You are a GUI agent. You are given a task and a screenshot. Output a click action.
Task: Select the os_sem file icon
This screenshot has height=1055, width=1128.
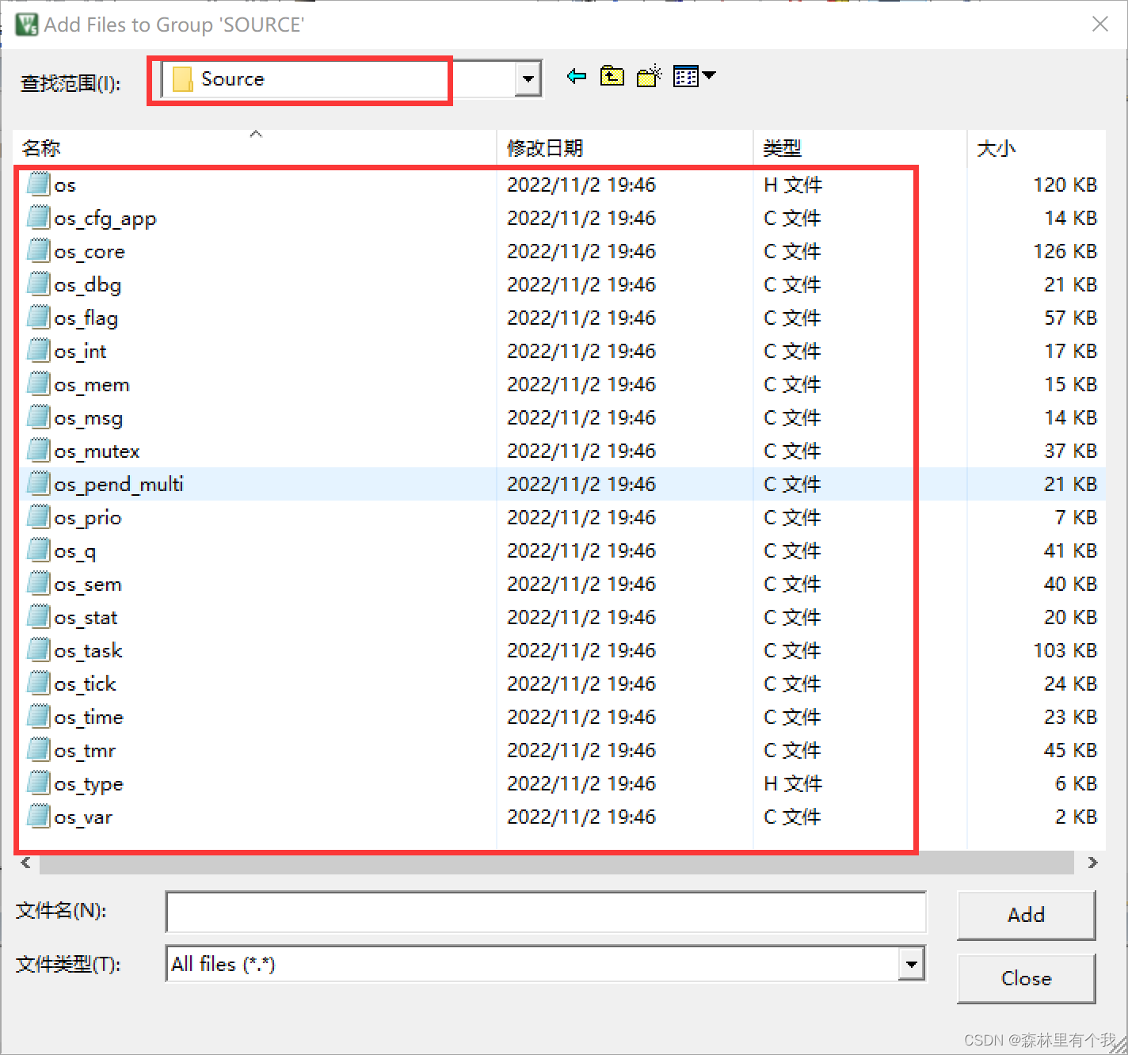39,583
